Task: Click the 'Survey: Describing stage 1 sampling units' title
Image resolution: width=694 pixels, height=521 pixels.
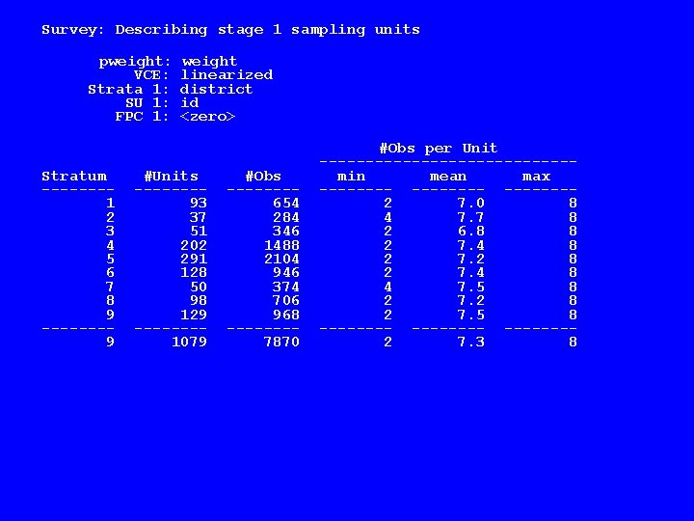Action: [x=230, y=30]
